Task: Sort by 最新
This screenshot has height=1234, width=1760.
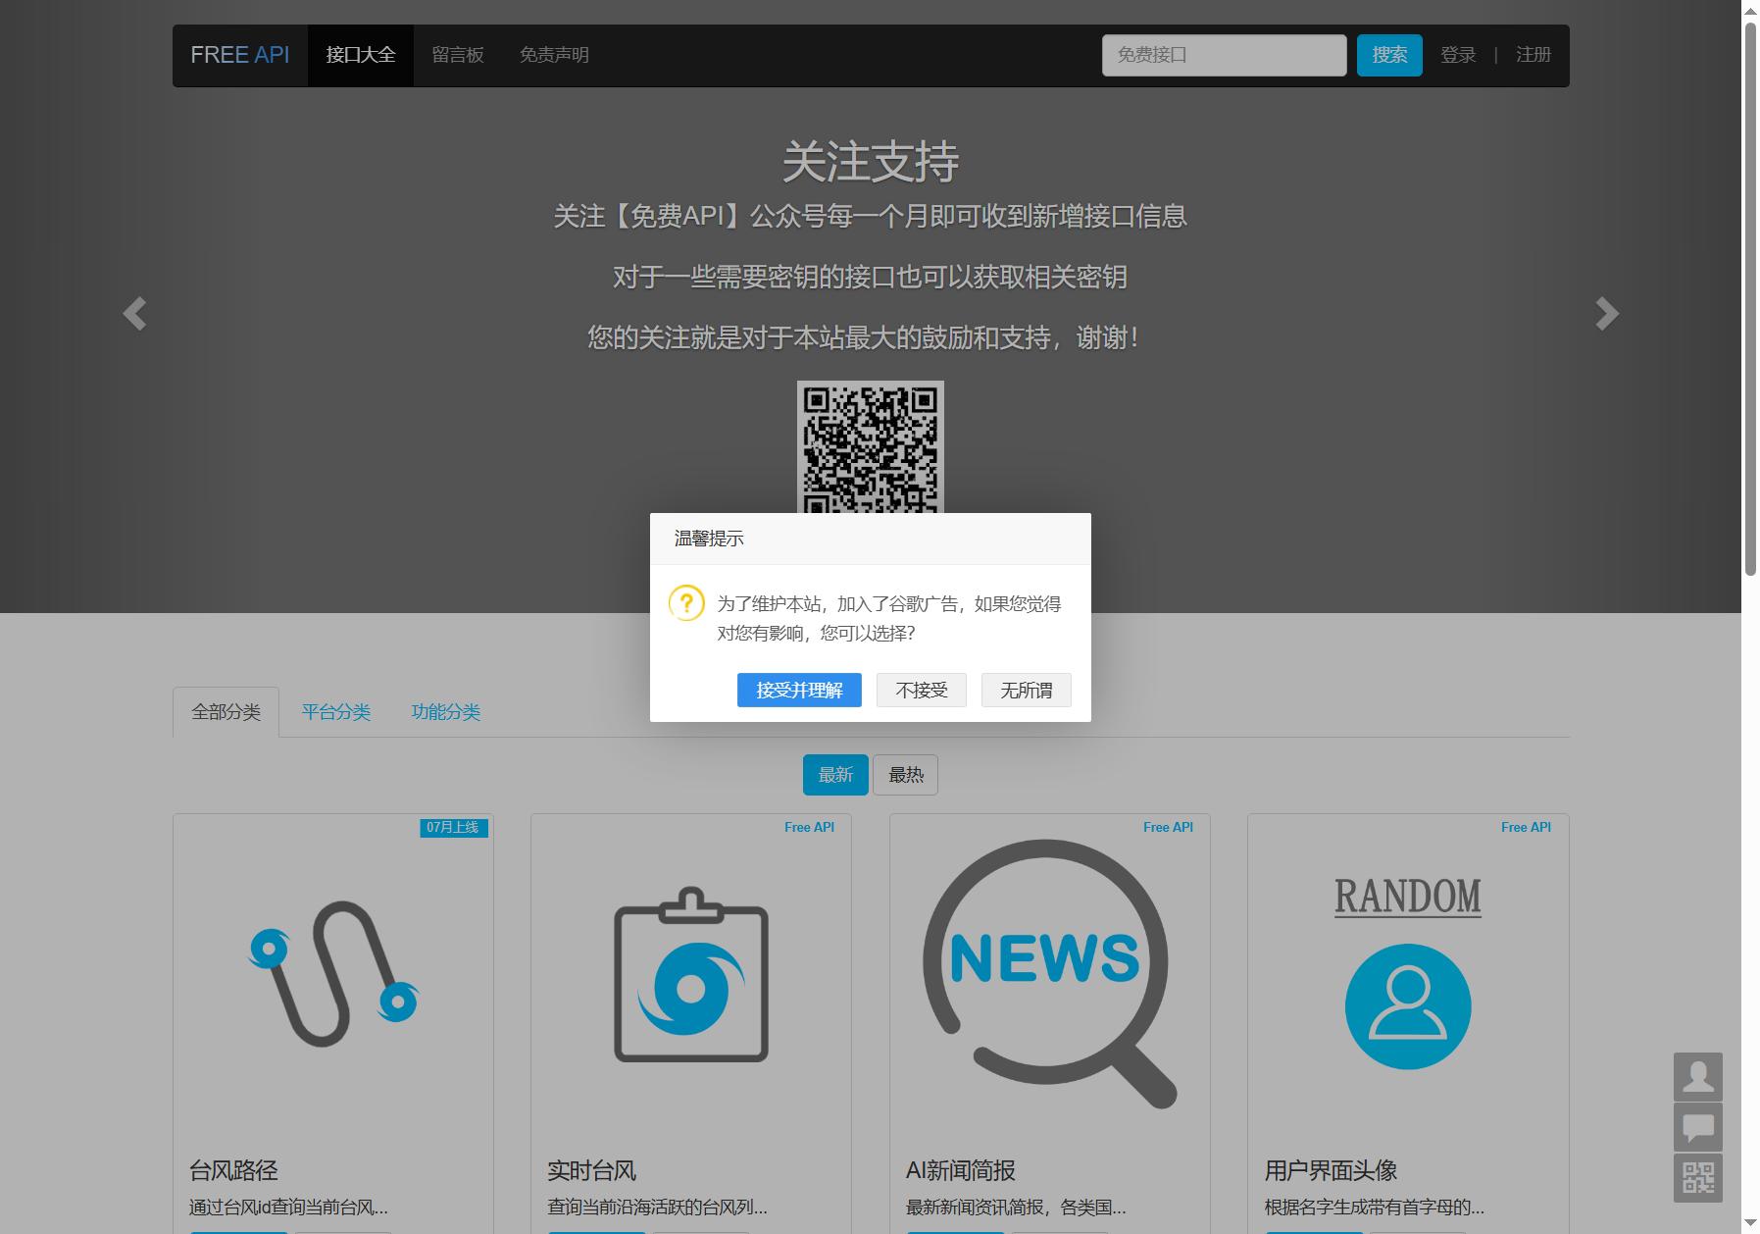Action: pos(835,775)
